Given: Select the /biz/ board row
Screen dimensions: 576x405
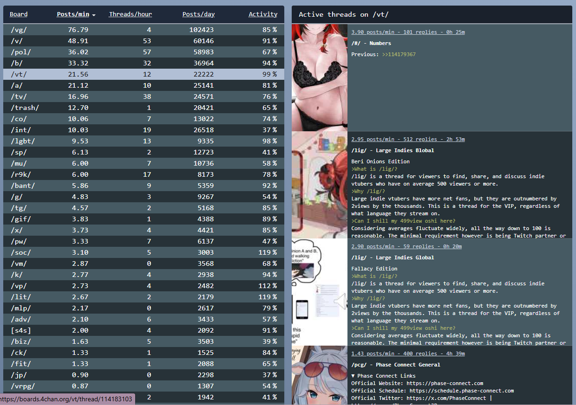Looking at the screenshot, I should click(144, 341).
